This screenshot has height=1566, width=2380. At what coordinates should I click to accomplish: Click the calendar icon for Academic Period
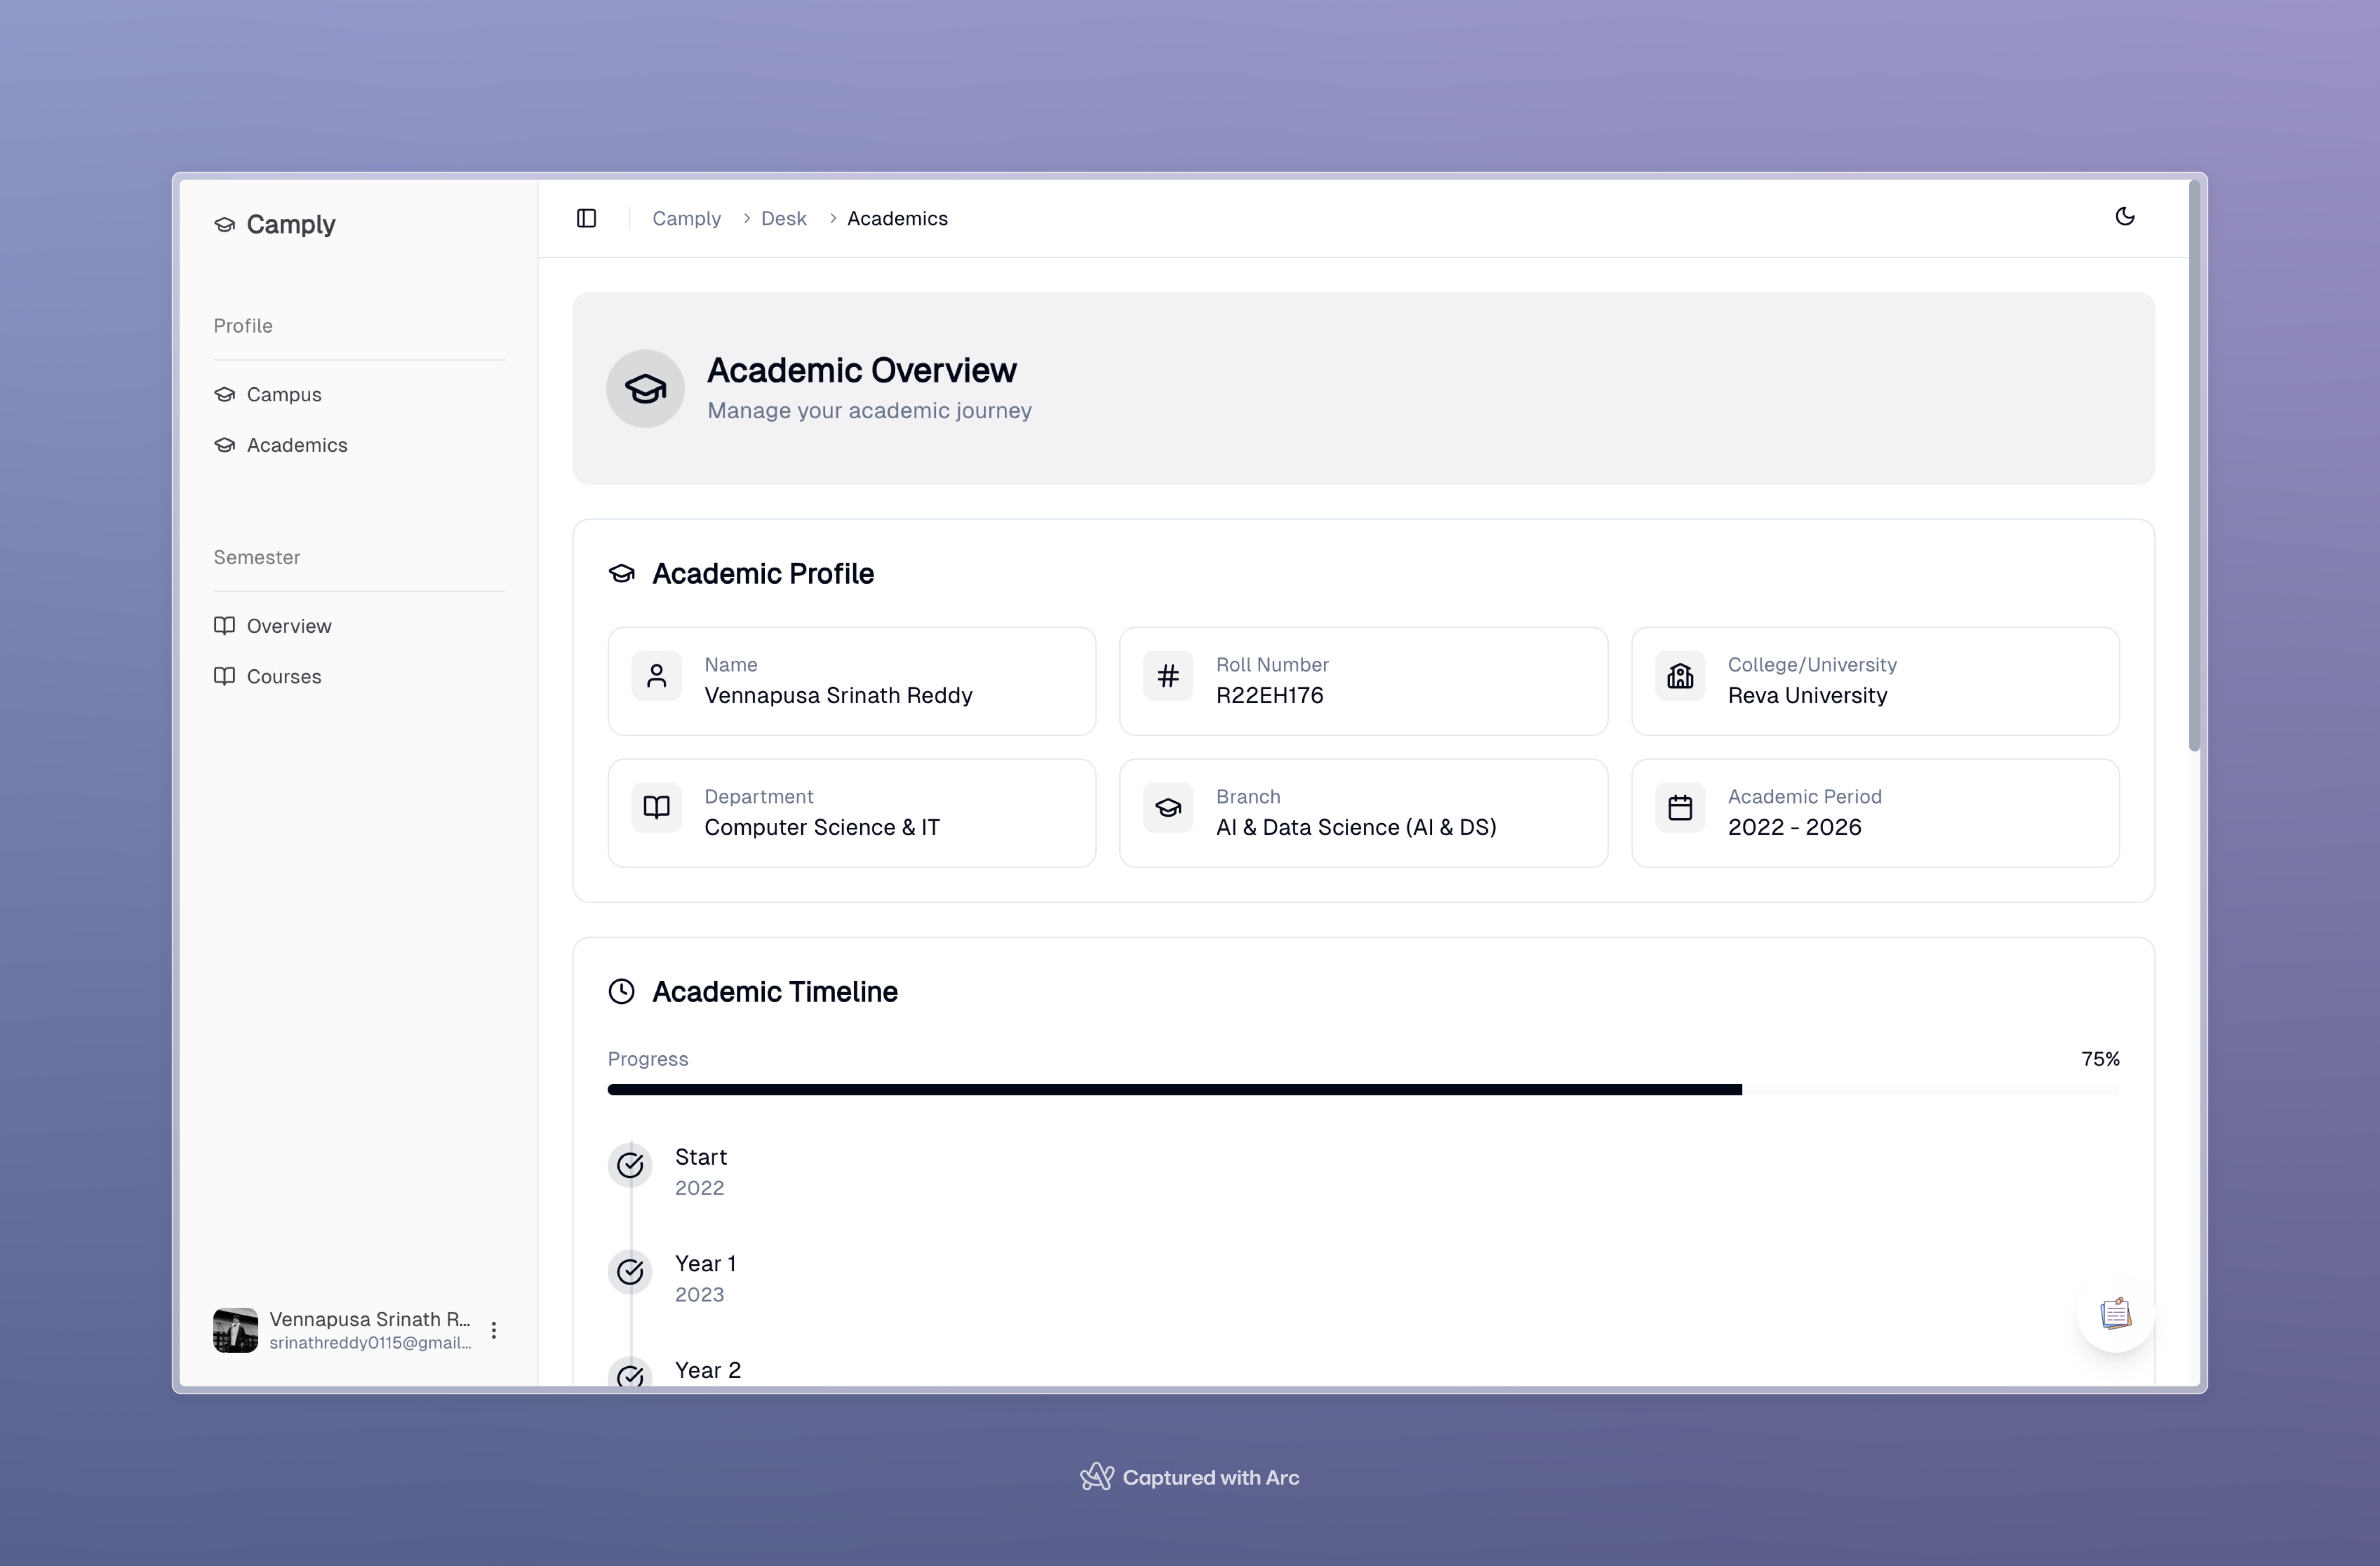point(1680,808)
